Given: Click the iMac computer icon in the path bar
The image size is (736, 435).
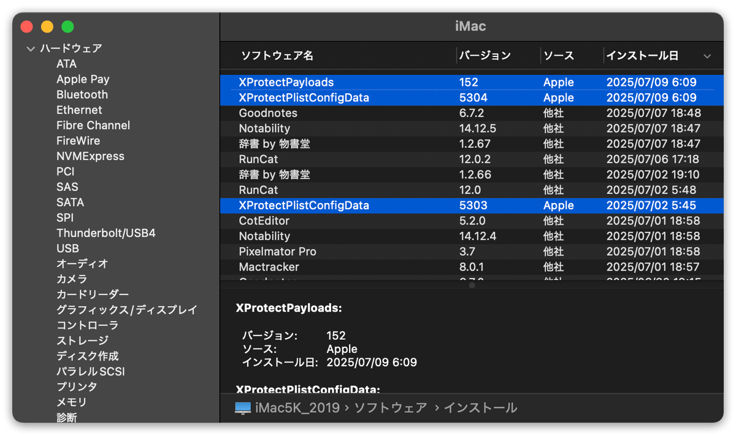Looking at the screenshot, I should click(243, 408).
